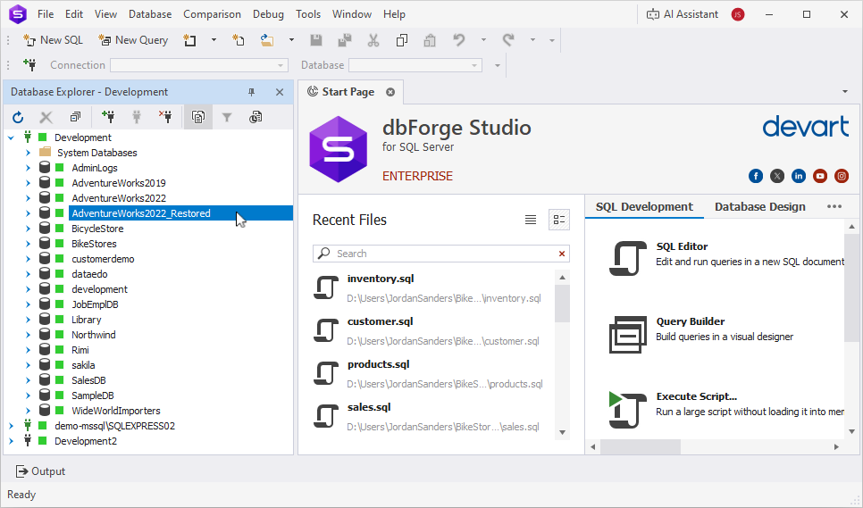Click the Collapse All icon in Database Explorer

pyautogui.click(x=75, y=117)
